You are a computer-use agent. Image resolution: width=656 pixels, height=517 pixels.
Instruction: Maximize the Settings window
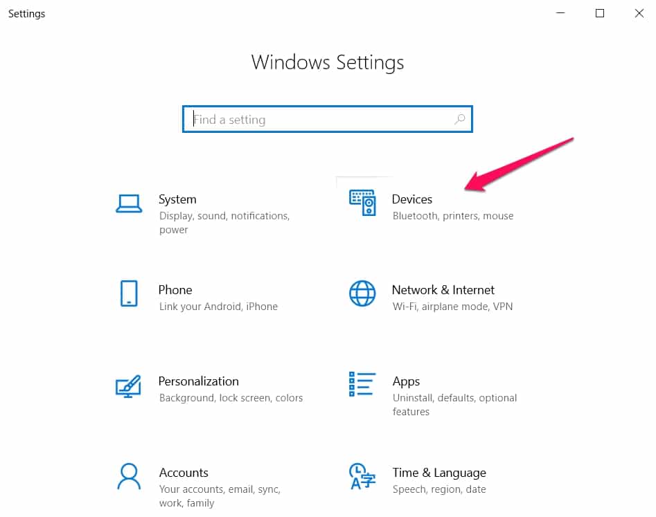pyautogui.click(x=600, y=13)
